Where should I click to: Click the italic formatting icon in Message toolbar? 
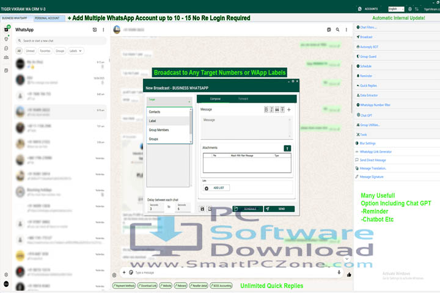click(x=271, y=110)
